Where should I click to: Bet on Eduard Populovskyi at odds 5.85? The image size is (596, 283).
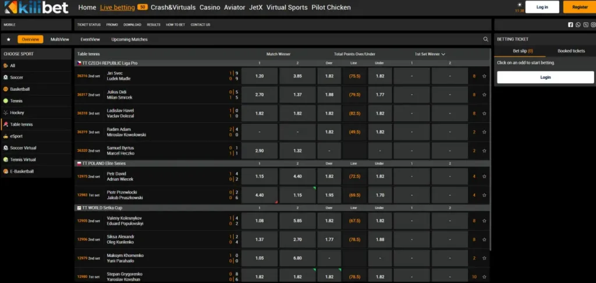point(297,221)
